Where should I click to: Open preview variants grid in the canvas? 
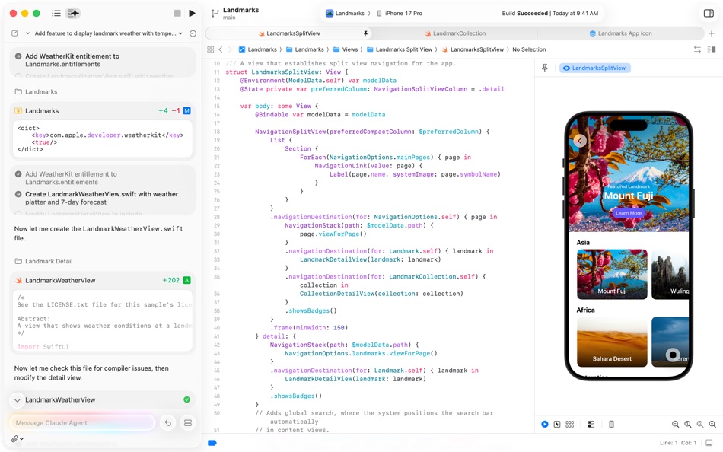click(x=569, y=424)
